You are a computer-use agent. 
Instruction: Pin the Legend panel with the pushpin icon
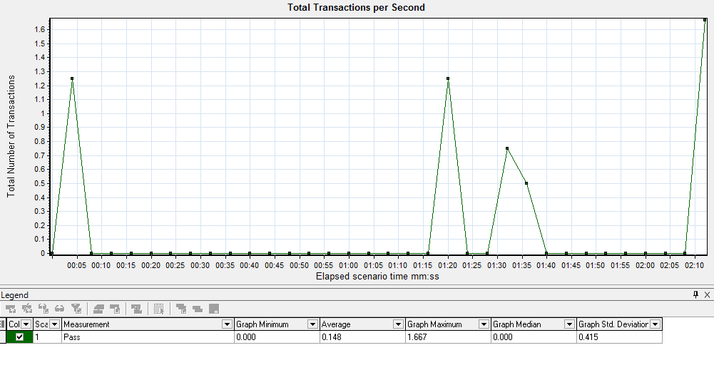(695, 294)
